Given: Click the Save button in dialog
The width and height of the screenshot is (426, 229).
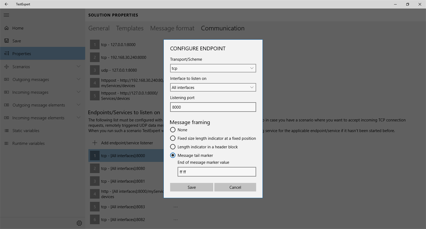Looking at the screenshot, I should coord(192,187).
